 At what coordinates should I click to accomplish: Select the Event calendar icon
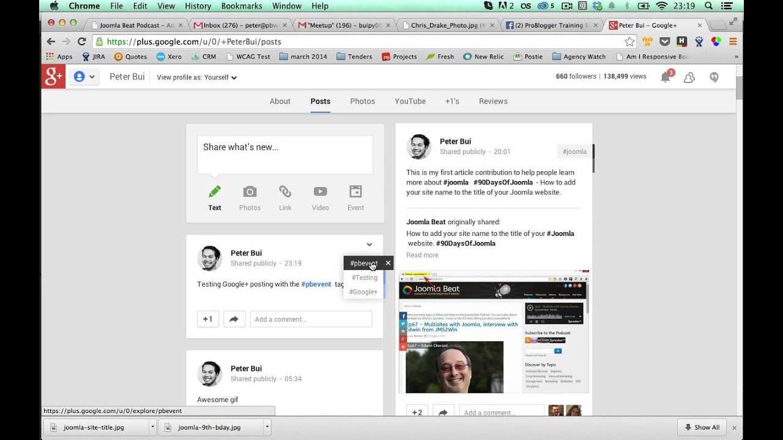coord(355,192)
